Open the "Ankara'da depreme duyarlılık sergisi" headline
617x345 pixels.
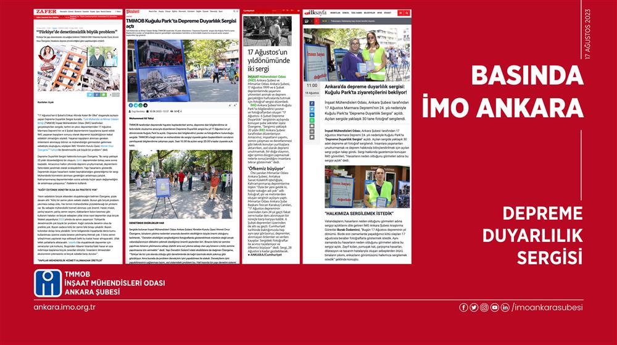tap(366, 89)
